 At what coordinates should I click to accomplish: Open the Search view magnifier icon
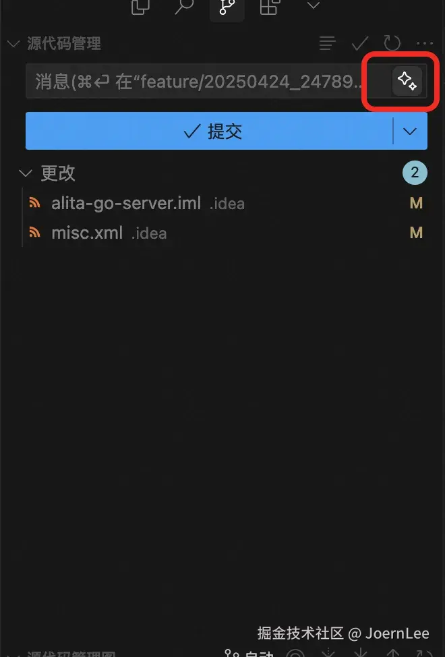[x=184, y=7]
